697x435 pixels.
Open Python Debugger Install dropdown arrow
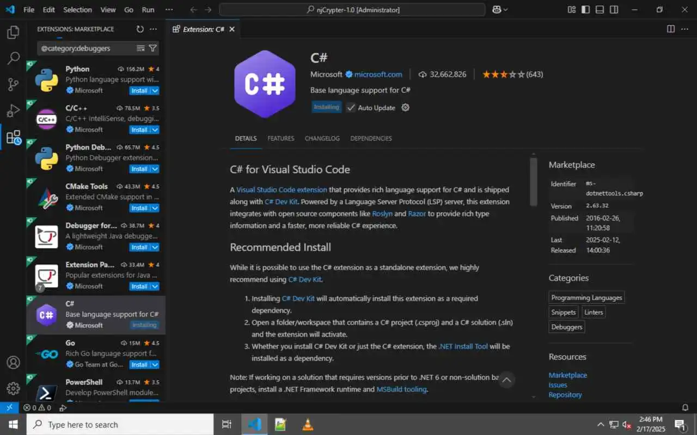pos(155,169)
